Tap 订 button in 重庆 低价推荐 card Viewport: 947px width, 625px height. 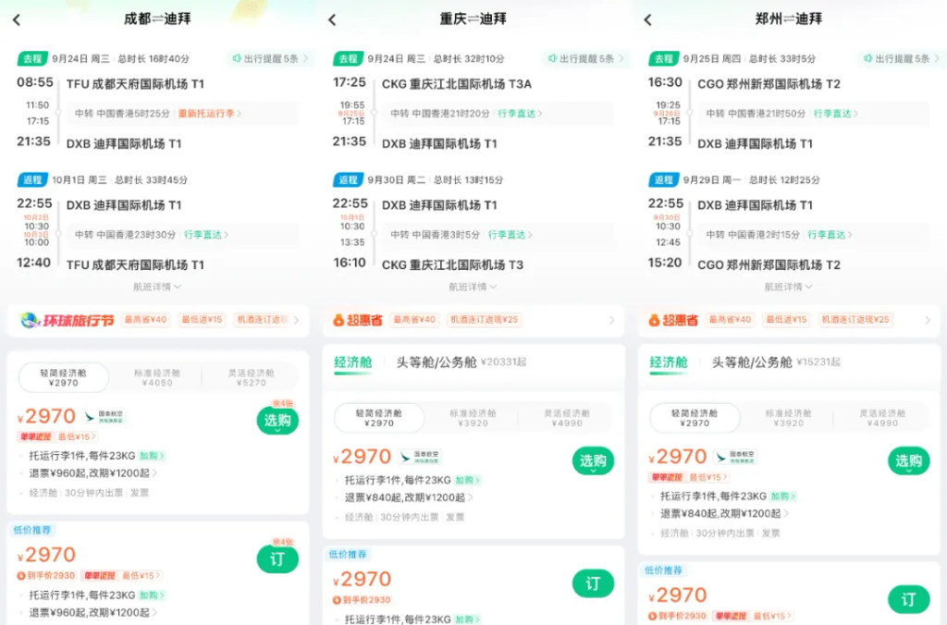coord(593,583)
